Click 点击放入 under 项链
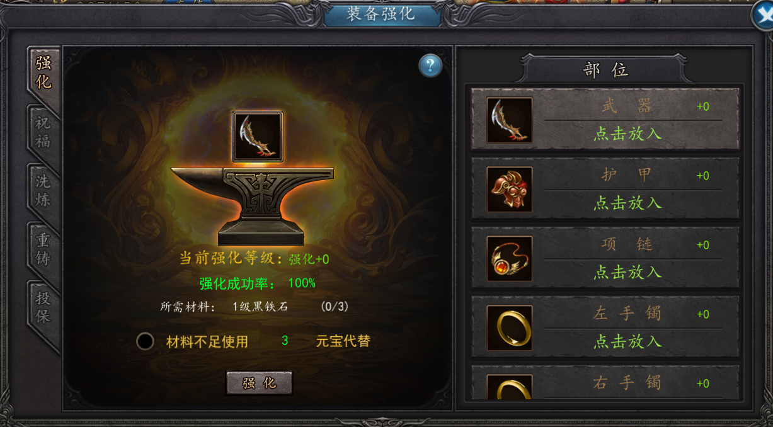 click(x=627, y=272)
